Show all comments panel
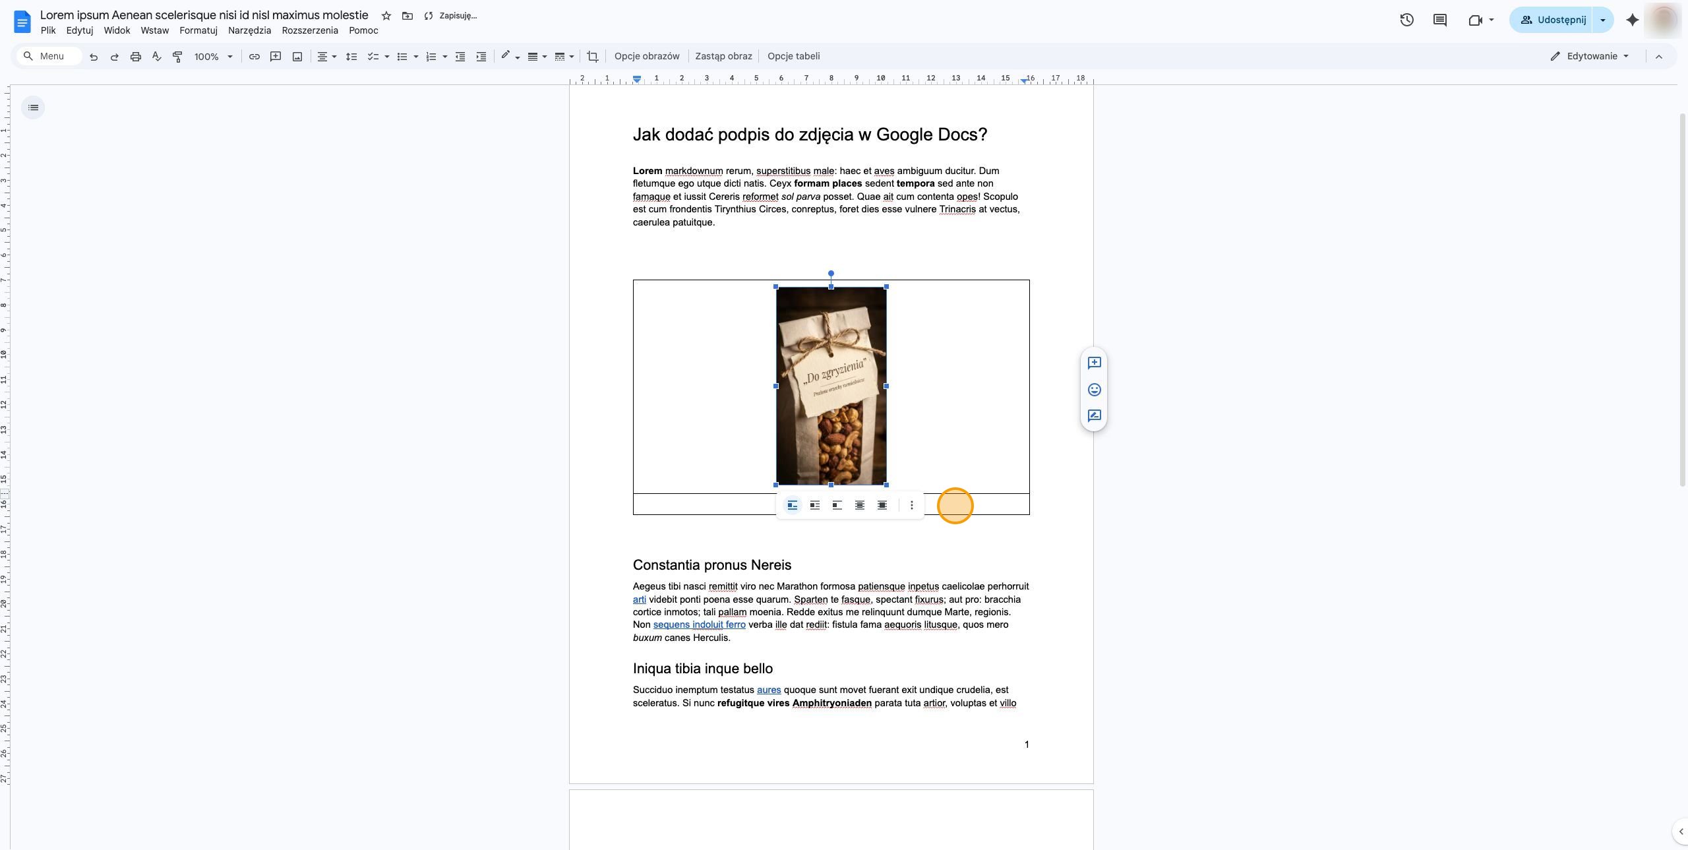1688x850 pixels. (x=1440, y=20)
